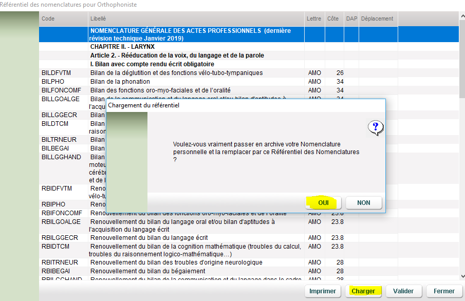Click the Côte value 26 for BILDFVTM

point(340,73)
